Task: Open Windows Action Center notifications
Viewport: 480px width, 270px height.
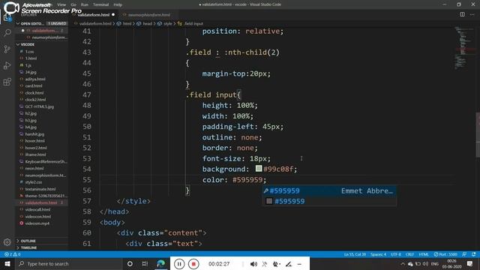Action: [470, 264]
